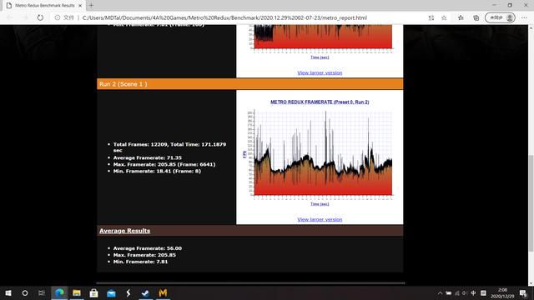Viewport: 534px width, 300px height.
Task: Click the address bar URL field
Action: (224, 17)
